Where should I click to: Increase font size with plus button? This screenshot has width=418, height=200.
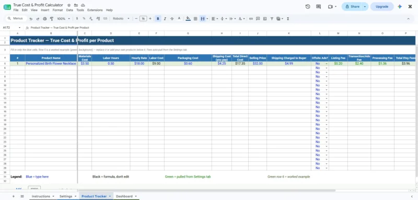pyautogui.click(x=150, y=19)
